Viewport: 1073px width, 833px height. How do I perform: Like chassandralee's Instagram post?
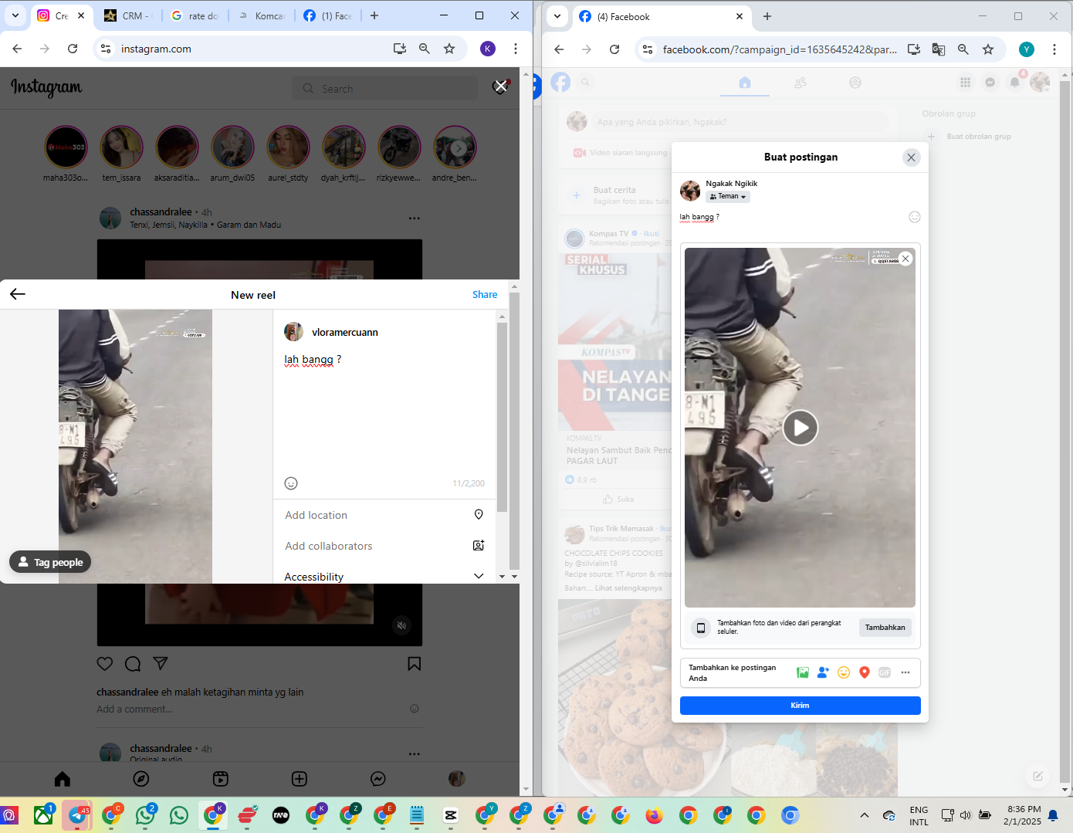tap(105, 664)
